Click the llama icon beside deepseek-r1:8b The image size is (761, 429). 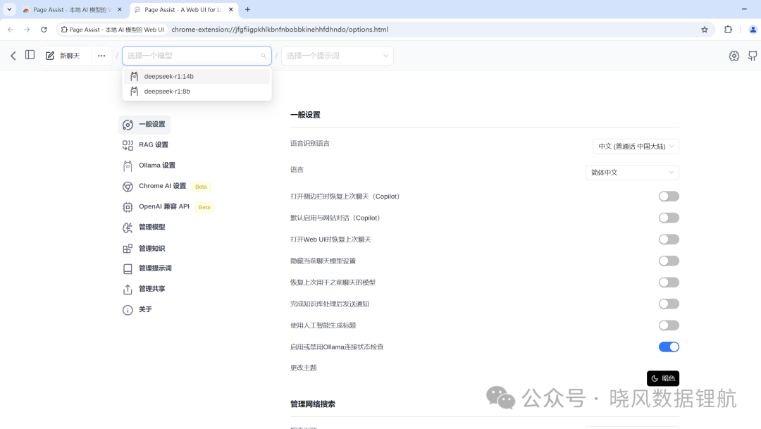pyautogui.click(x=135, y=92)
